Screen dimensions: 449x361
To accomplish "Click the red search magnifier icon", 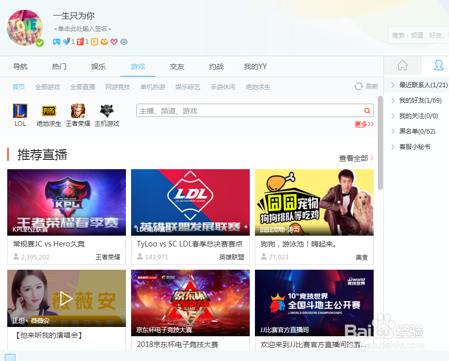I will click(367, 111).
